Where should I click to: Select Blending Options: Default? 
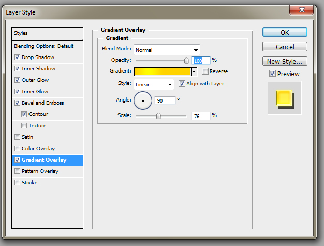pyautogui.click(x=47, y=46)
